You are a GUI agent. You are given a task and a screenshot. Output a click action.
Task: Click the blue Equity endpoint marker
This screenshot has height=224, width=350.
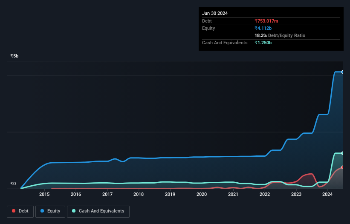[343, 72]
